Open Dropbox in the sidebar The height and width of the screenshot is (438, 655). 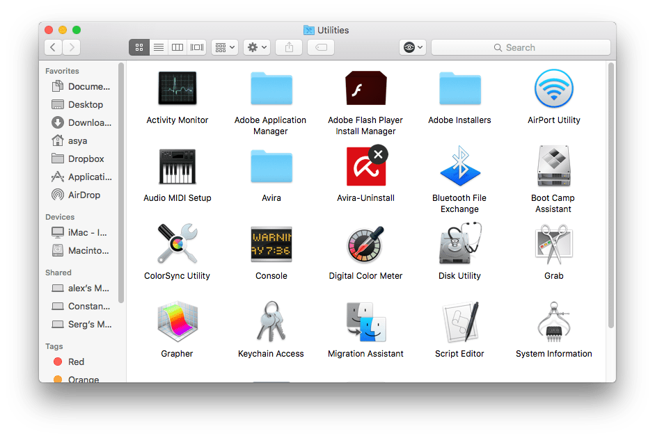point(81,159)
